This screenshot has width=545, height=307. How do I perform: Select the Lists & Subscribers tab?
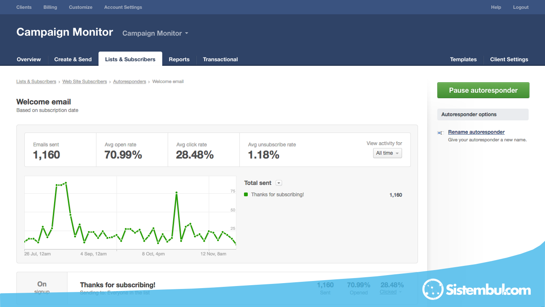click(130, 59)
